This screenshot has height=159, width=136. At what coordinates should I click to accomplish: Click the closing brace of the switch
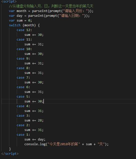tap(10, 149)
